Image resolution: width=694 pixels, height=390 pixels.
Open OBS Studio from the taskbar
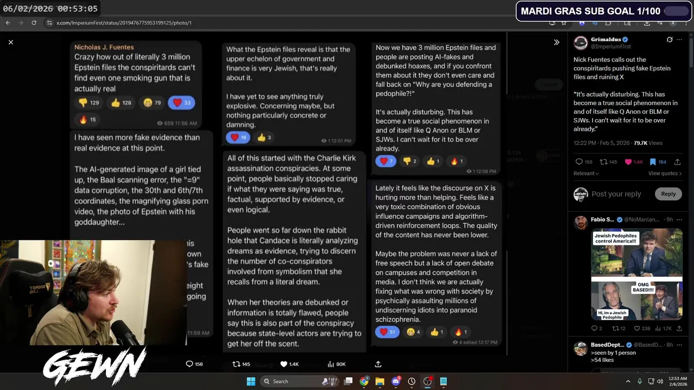427,381
